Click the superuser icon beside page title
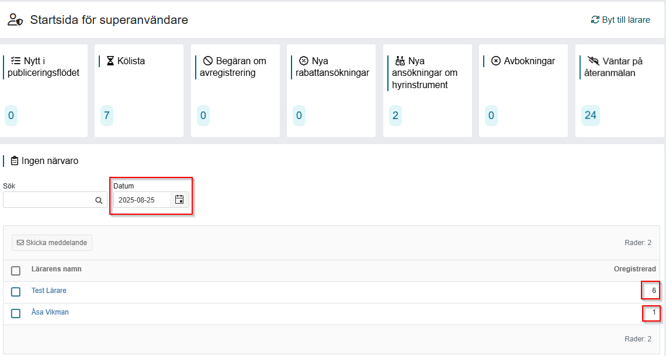This screenshot has width=666, height=356. tap(15, 20)
